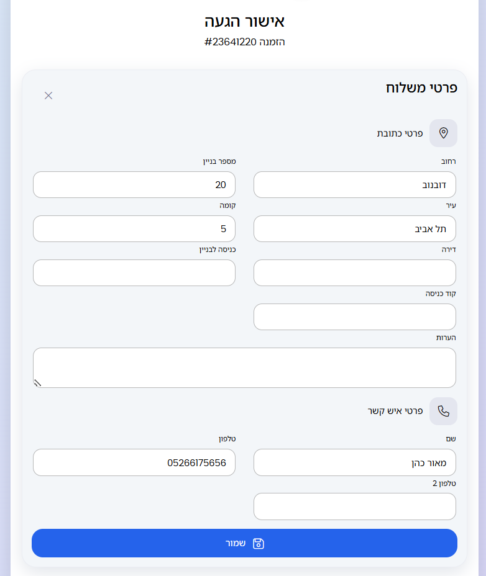Click the הערות notes text area

click(244, 367)
